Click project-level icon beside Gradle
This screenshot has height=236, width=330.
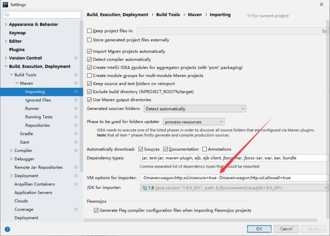(76, 134)
